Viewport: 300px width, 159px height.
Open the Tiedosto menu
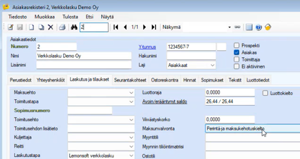click(x=17, y=17)
